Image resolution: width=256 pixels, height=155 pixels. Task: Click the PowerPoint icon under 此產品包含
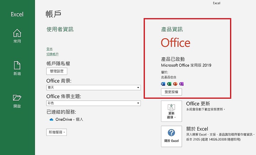(x=175, y=84)
